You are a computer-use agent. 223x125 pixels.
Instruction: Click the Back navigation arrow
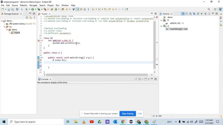click(x=113, y=9)
